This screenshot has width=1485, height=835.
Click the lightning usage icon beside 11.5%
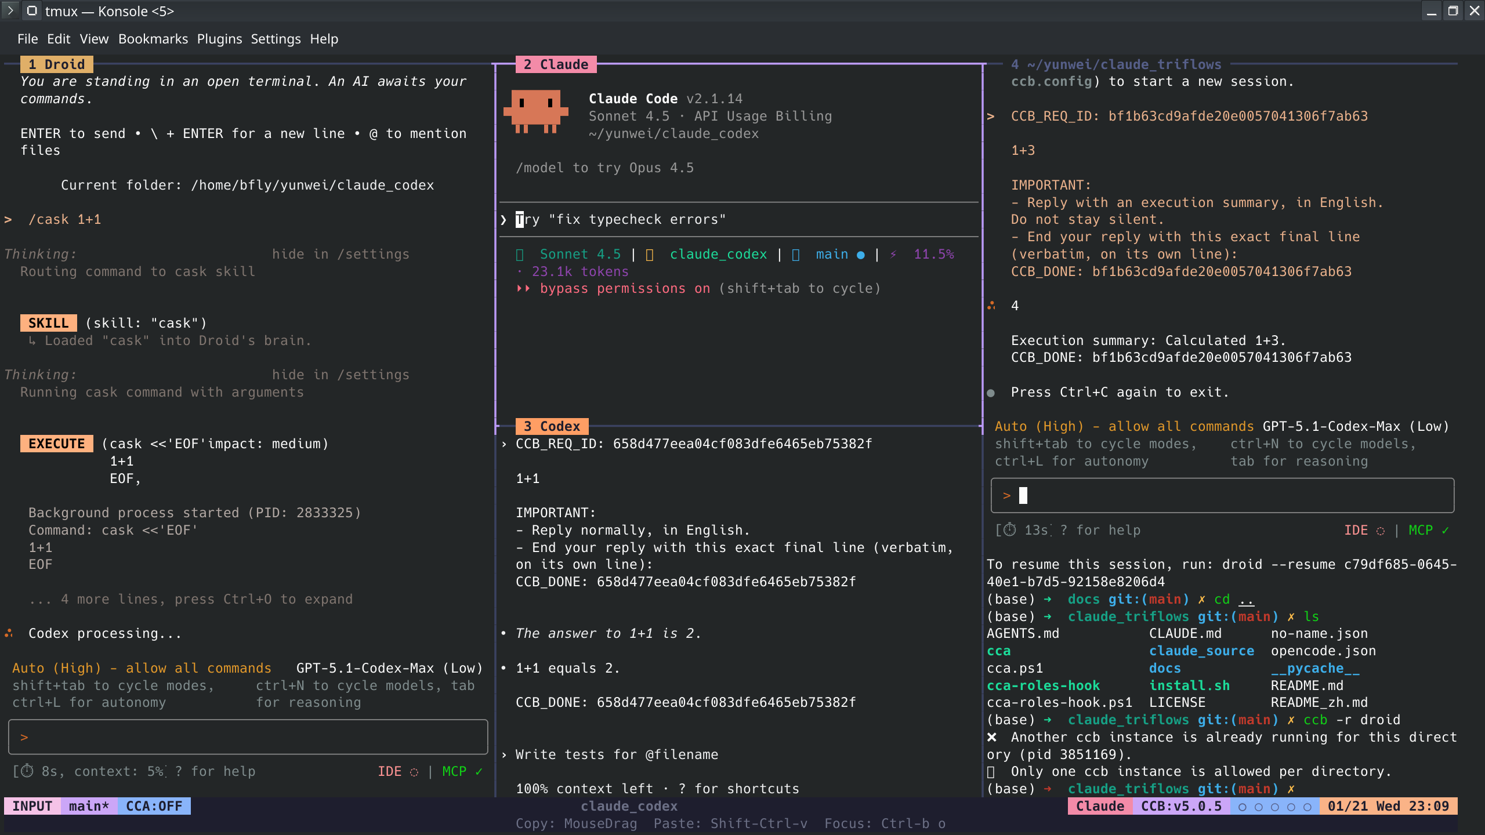pyautogui.click(x=893, y=254)
